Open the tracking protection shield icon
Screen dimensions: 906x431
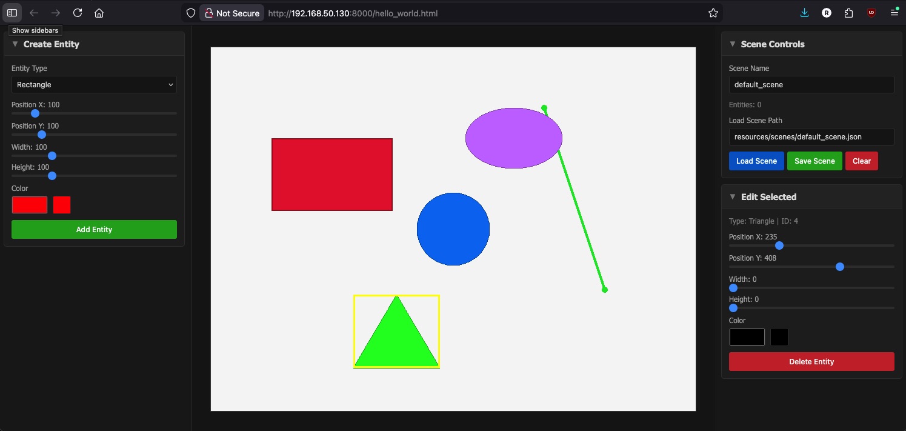coord(191,13)
